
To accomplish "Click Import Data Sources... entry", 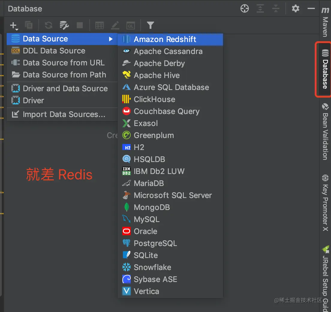I will (62, 114).
